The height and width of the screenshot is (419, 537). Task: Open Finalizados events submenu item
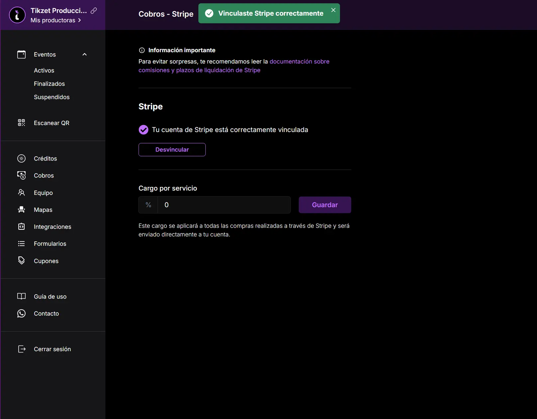[49, 84]
